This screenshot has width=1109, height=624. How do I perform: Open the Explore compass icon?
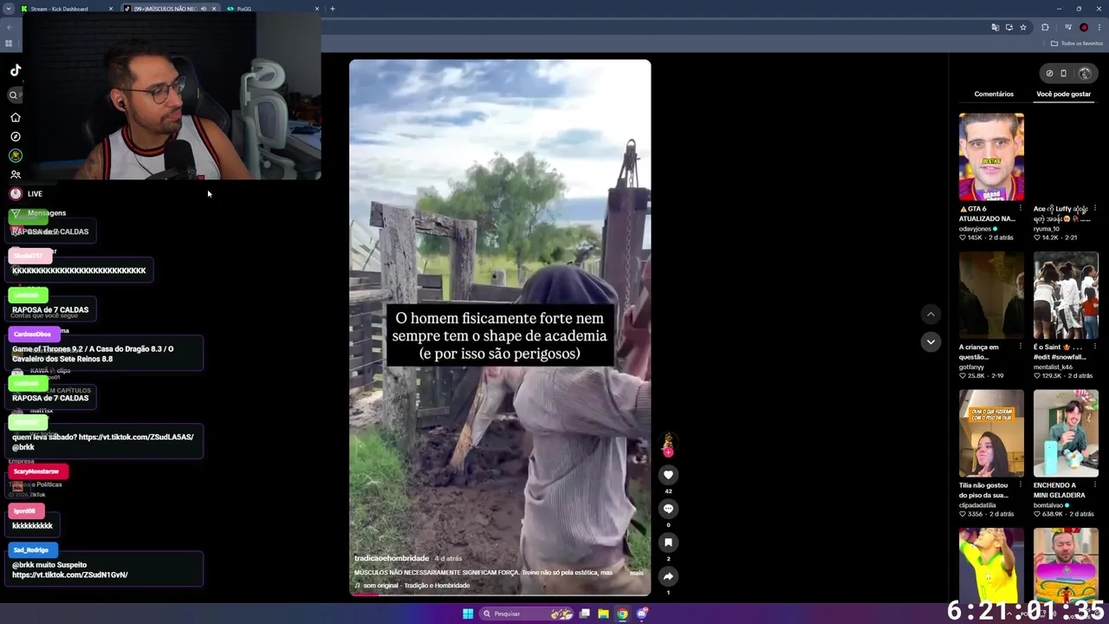point(15,136)
